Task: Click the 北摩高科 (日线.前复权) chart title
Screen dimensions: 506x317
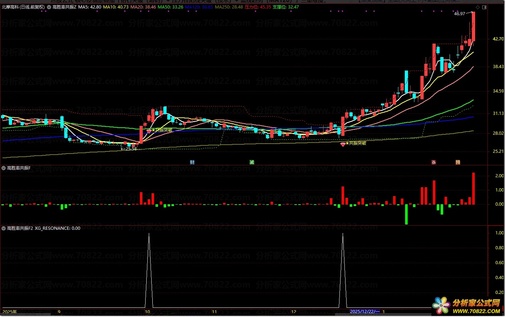Action: tap(23, 7)
